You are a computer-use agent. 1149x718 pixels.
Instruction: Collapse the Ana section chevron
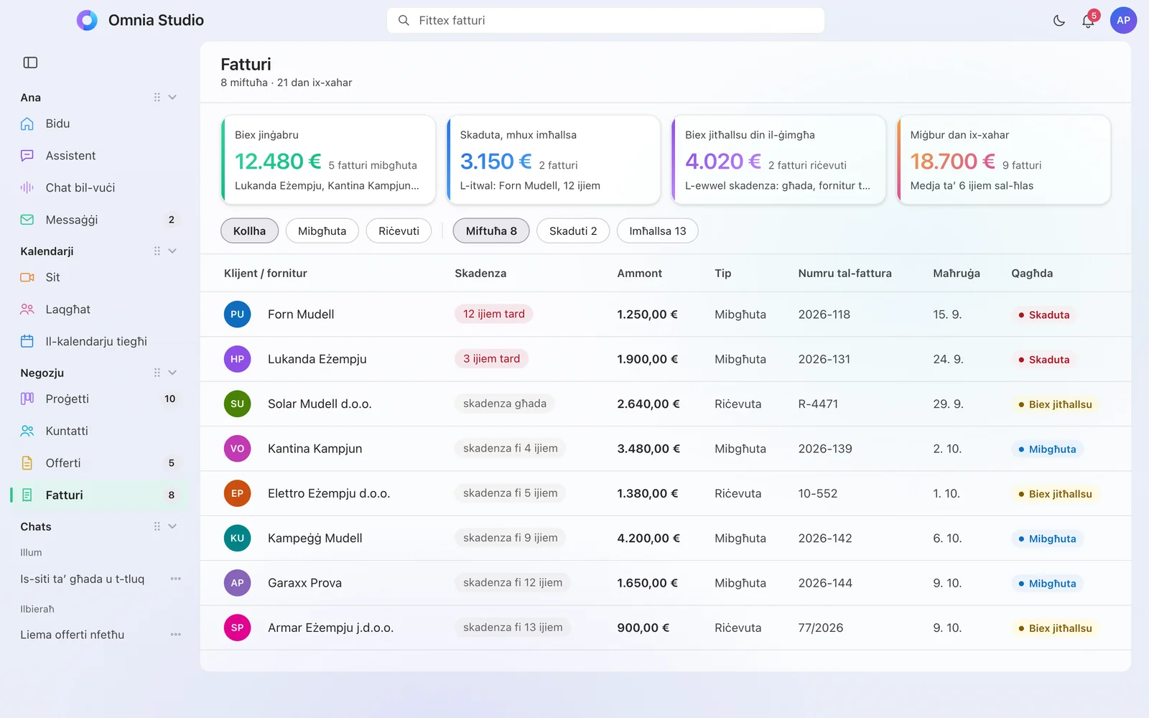(172, 97)
